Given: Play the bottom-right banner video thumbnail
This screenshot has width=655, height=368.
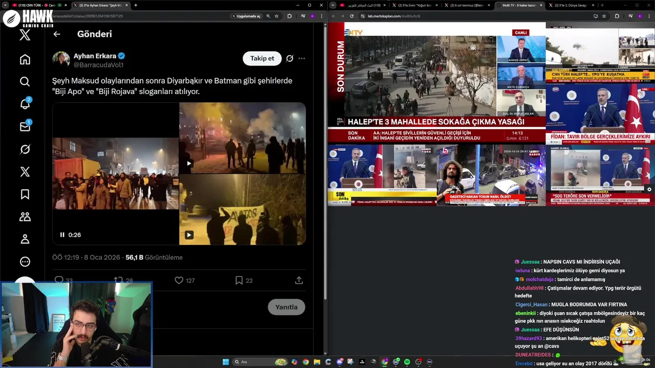Looking at the screenshot, I should 189,235.
